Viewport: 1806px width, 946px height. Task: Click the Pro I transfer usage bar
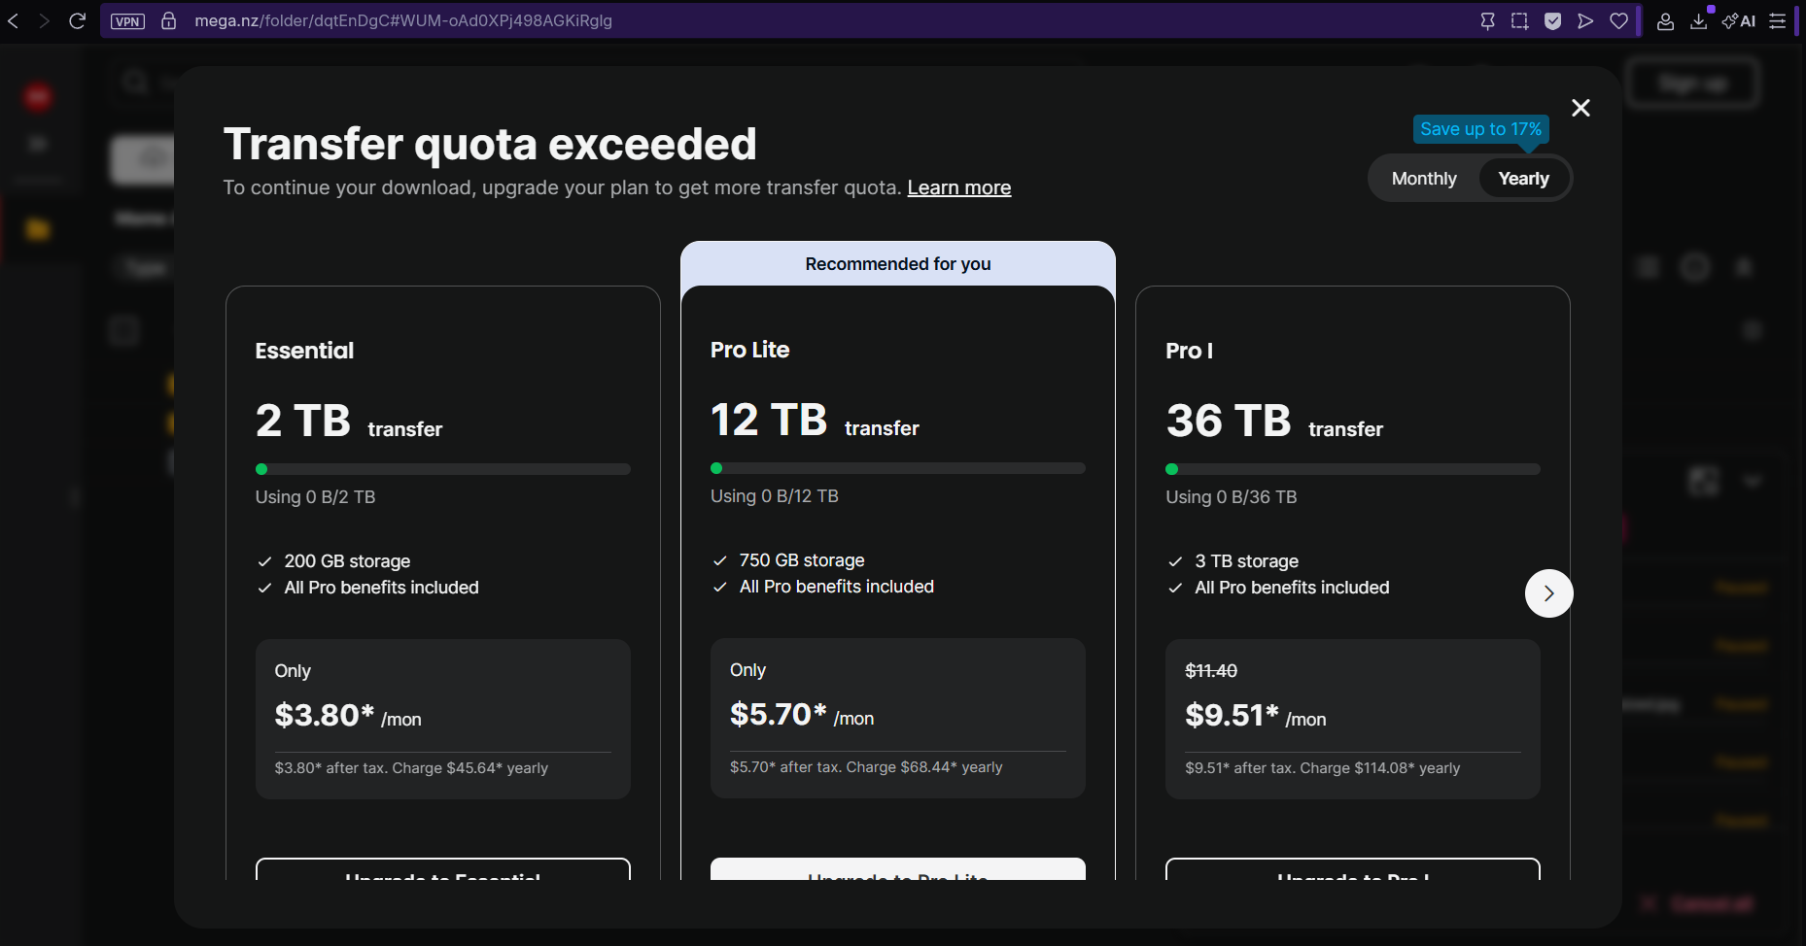[1353, 469]
